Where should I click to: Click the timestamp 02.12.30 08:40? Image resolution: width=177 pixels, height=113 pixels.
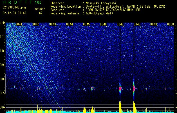coord(14,13)
